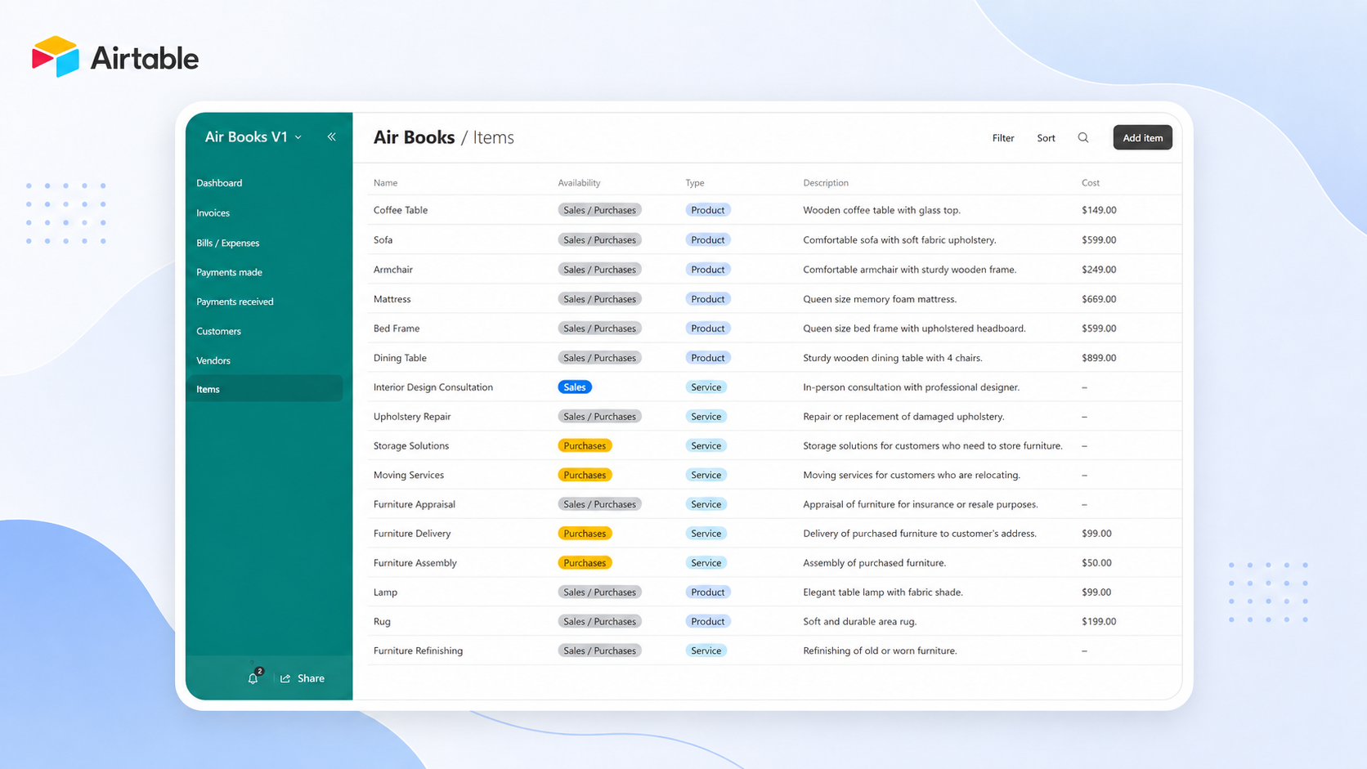
Task: Go to Invoices in sidebar
Action: coord(213,213)
